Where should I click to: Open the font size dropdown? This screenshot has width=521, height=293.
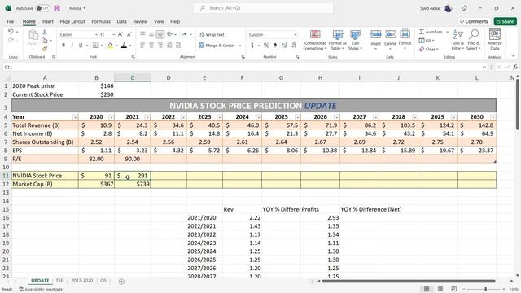(x=113, y=34)
